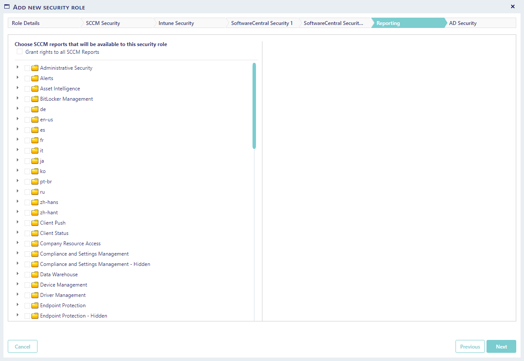
Task: Tick the Endpoint Protection checkbox
Action: [x=28, y=305]
